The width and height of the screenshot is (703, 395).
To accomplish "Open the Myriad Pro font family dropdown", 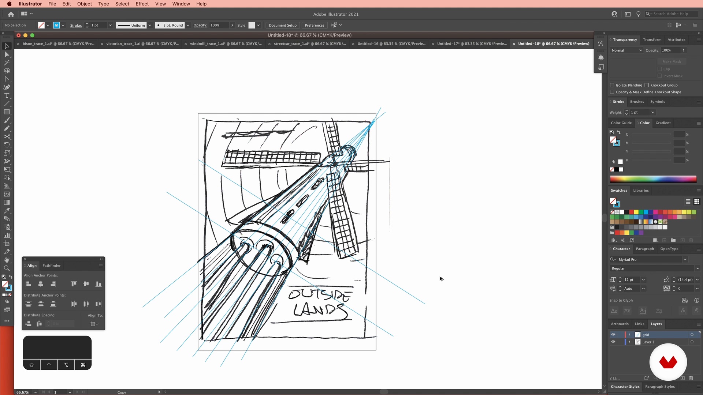I will pyautogui.click(x=685, y=259).
